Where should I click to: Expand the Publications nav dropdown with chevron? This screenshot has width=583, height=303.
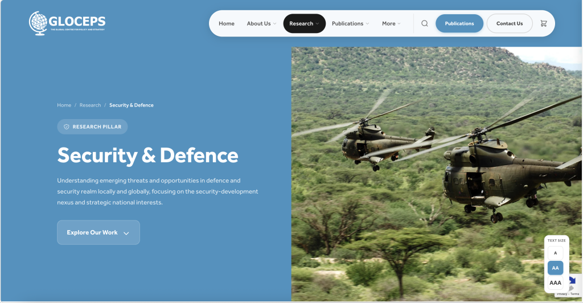[350, 23]
